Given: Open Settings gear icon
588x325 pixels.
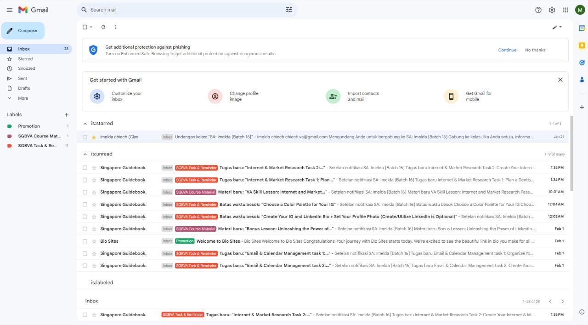Looking at the screenshot, I should [552, 10].
